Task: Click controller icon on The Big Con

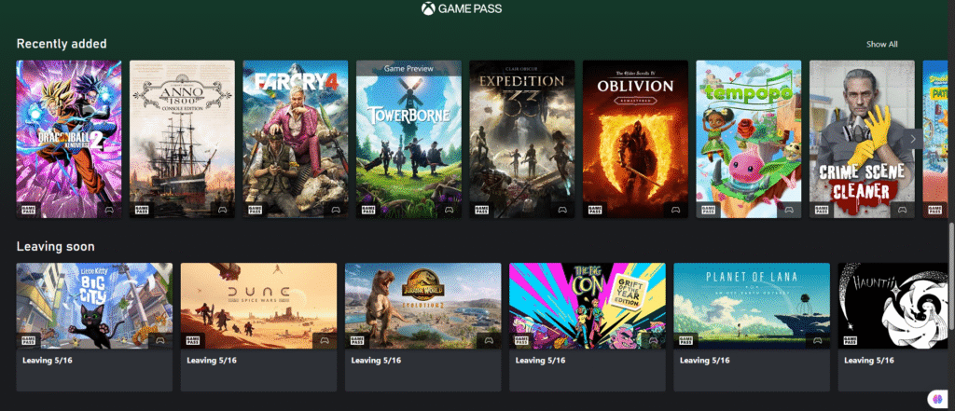Action: tap(654, 340)
